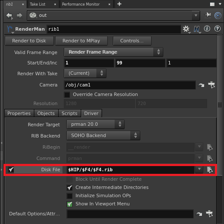This screenshot has width=224, height=224.
Task: Uncheck Show In Viewport Menu
Action: tap(69, 204)
